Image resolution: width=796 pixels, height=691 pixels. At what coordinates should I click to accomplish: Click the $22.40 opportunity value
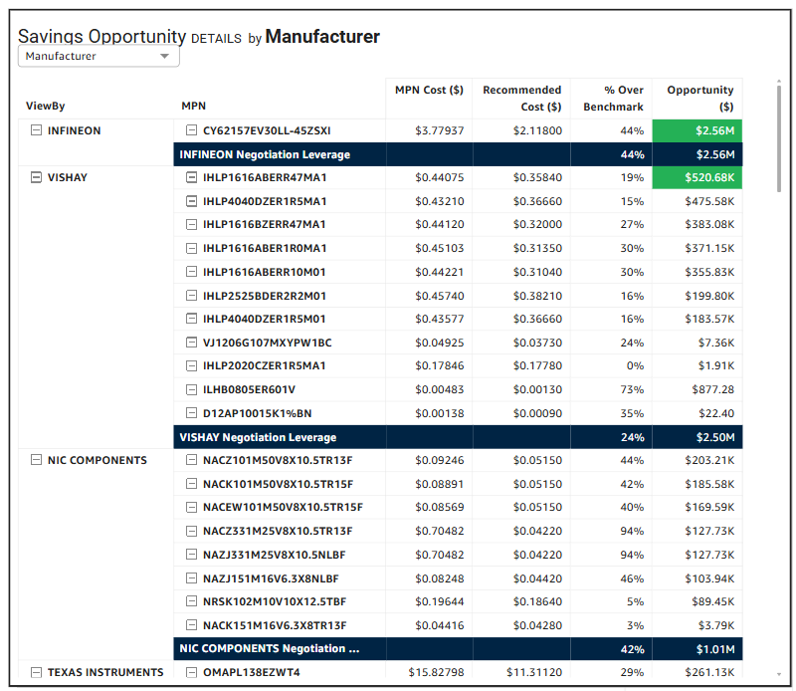pyautogui.click(x=716, y=413)
